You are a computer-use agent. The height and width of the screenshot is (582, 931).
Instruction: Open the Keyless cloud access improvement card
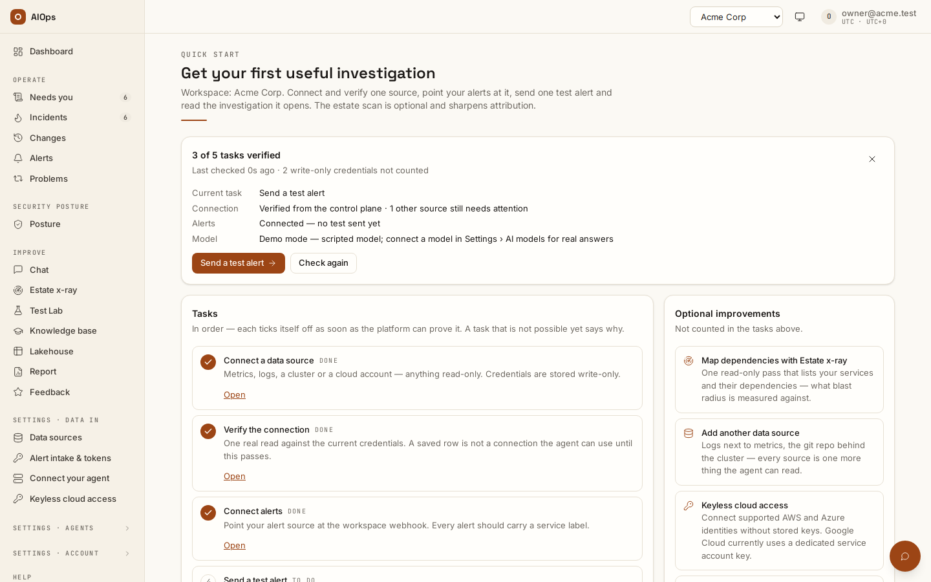pos(779,530)
